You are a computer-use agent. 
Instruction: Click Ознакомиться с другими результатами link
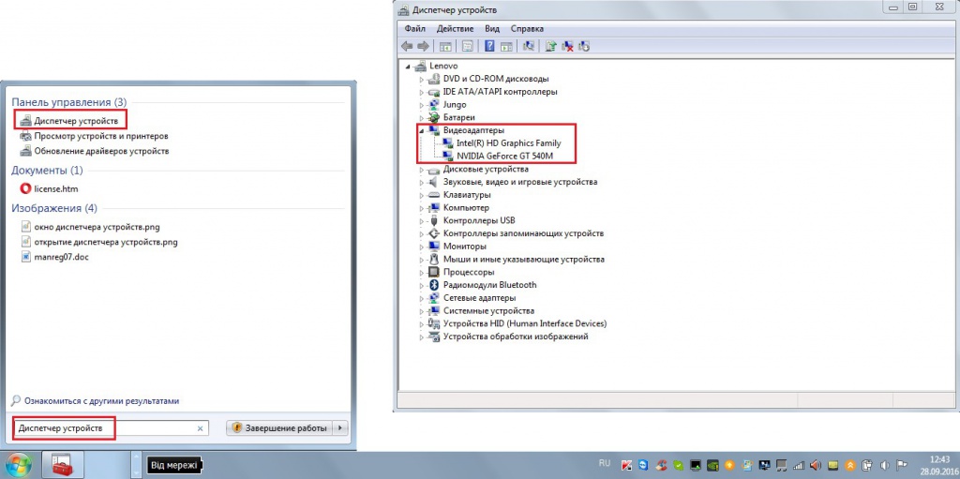pyautogui.click(x=101, y=401)
